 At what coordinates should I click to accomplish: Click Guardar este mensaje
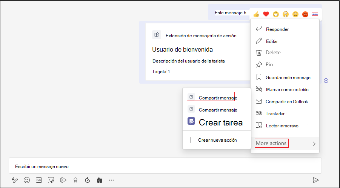point(285,77)
